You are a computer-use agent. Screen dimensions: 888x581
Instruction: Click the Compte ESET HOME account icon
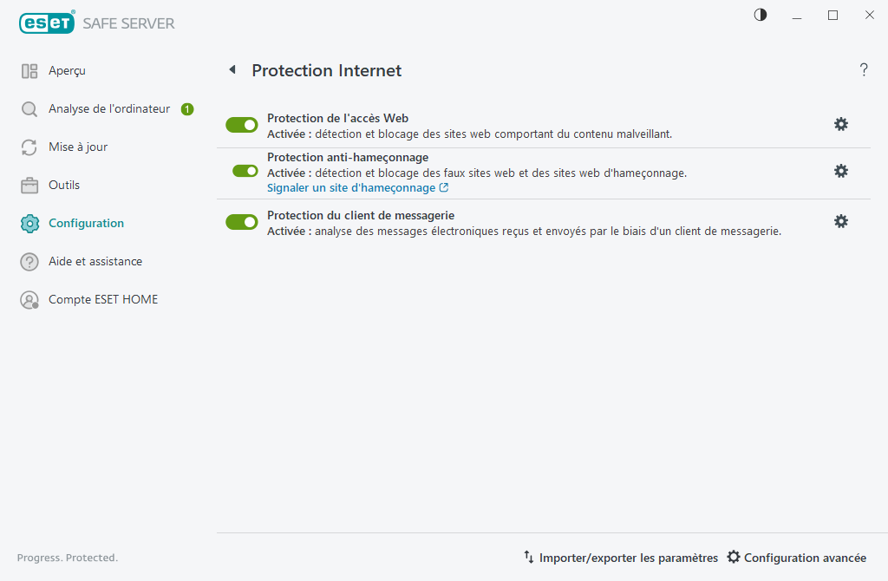[29, 299]
